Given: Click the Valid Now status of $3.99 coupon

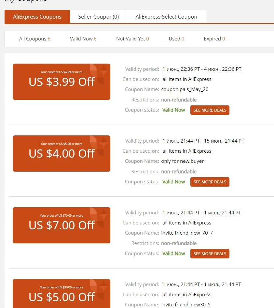Looking at the screenshot, I should (x=173, y=110).
